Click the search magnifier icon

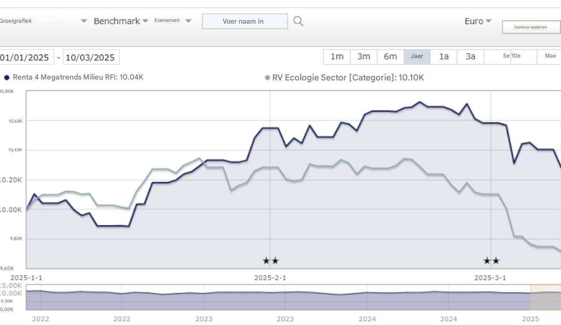[x=298, y=21]
